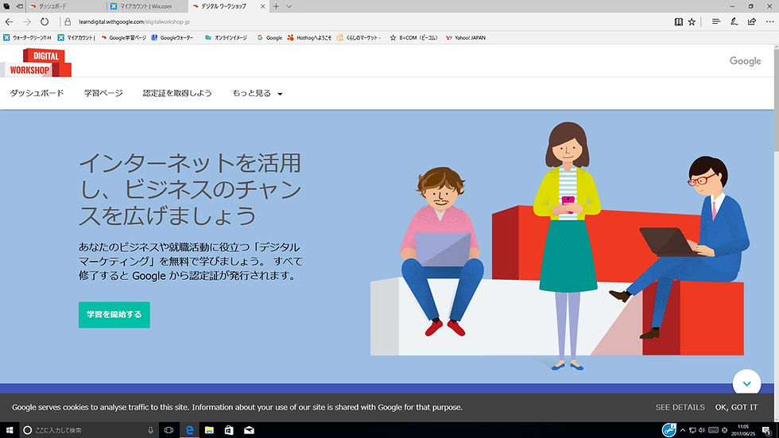This screenshot has height=438, width=779.
Task: Open Microsoft Store from taskbar
Action: tap(229, 430)
